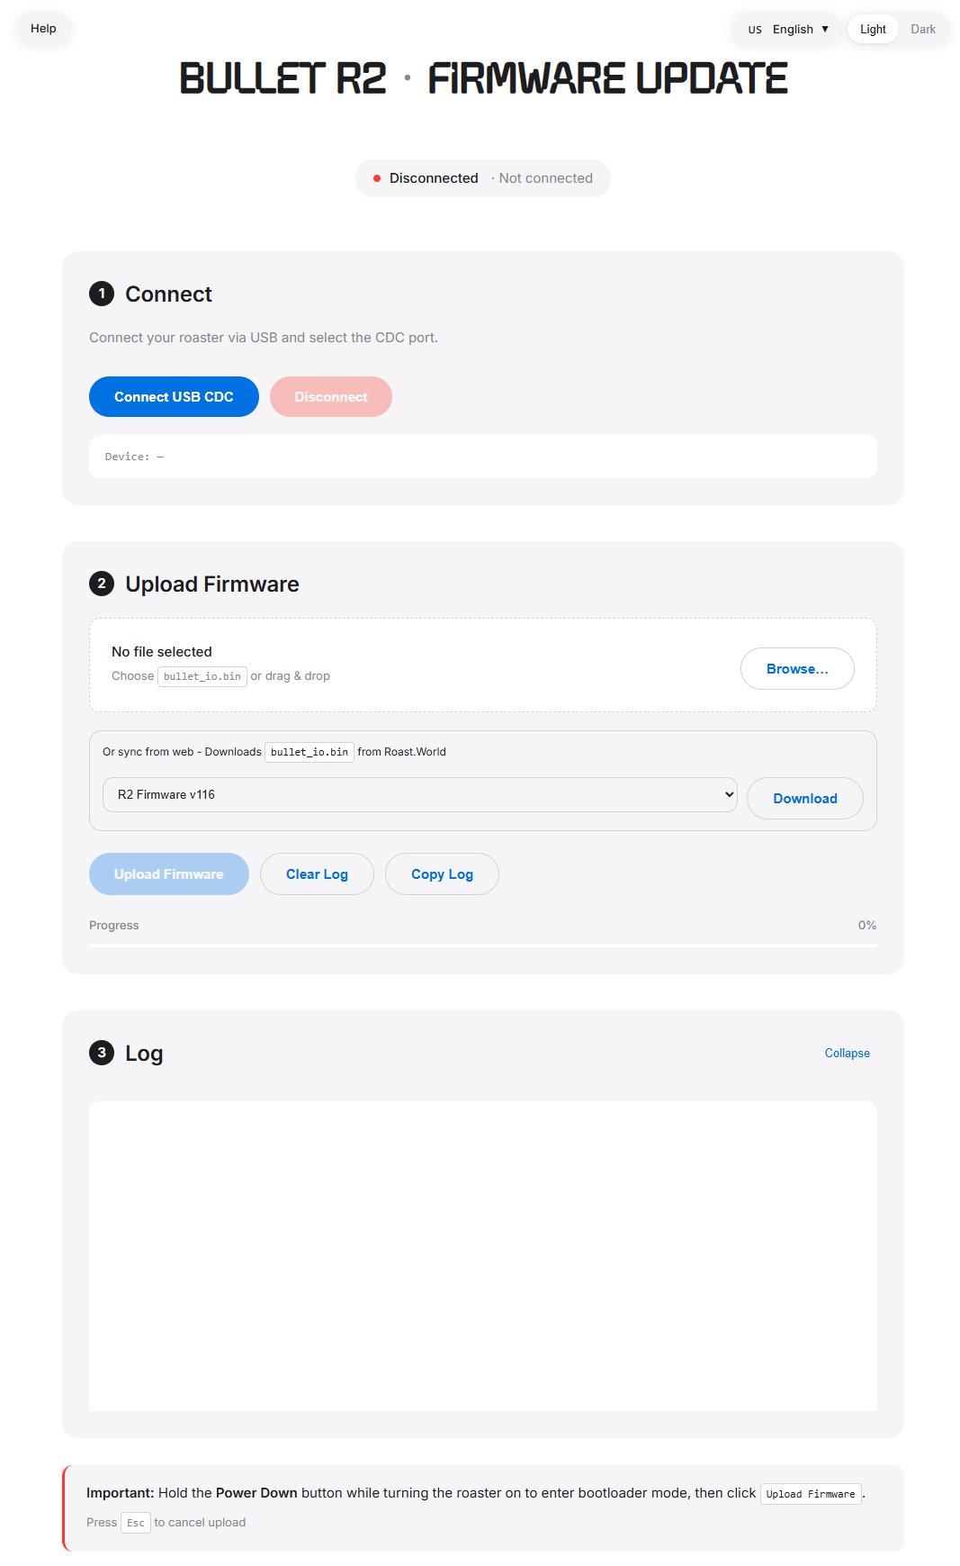This screenshot has width=960, height=1566.
Task: Switch to Dark mode
Action: click(x=923, y=28)
